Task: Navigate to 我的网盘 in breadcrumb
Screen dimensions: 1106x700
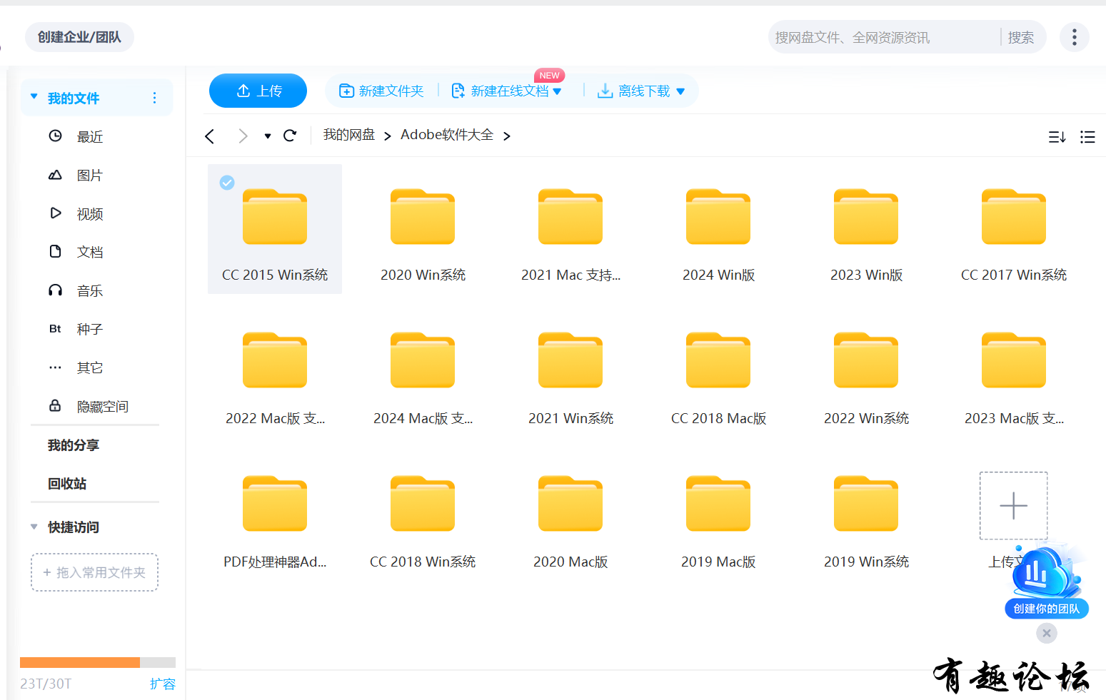Action: pyautogui.click(x=348, y=135)
